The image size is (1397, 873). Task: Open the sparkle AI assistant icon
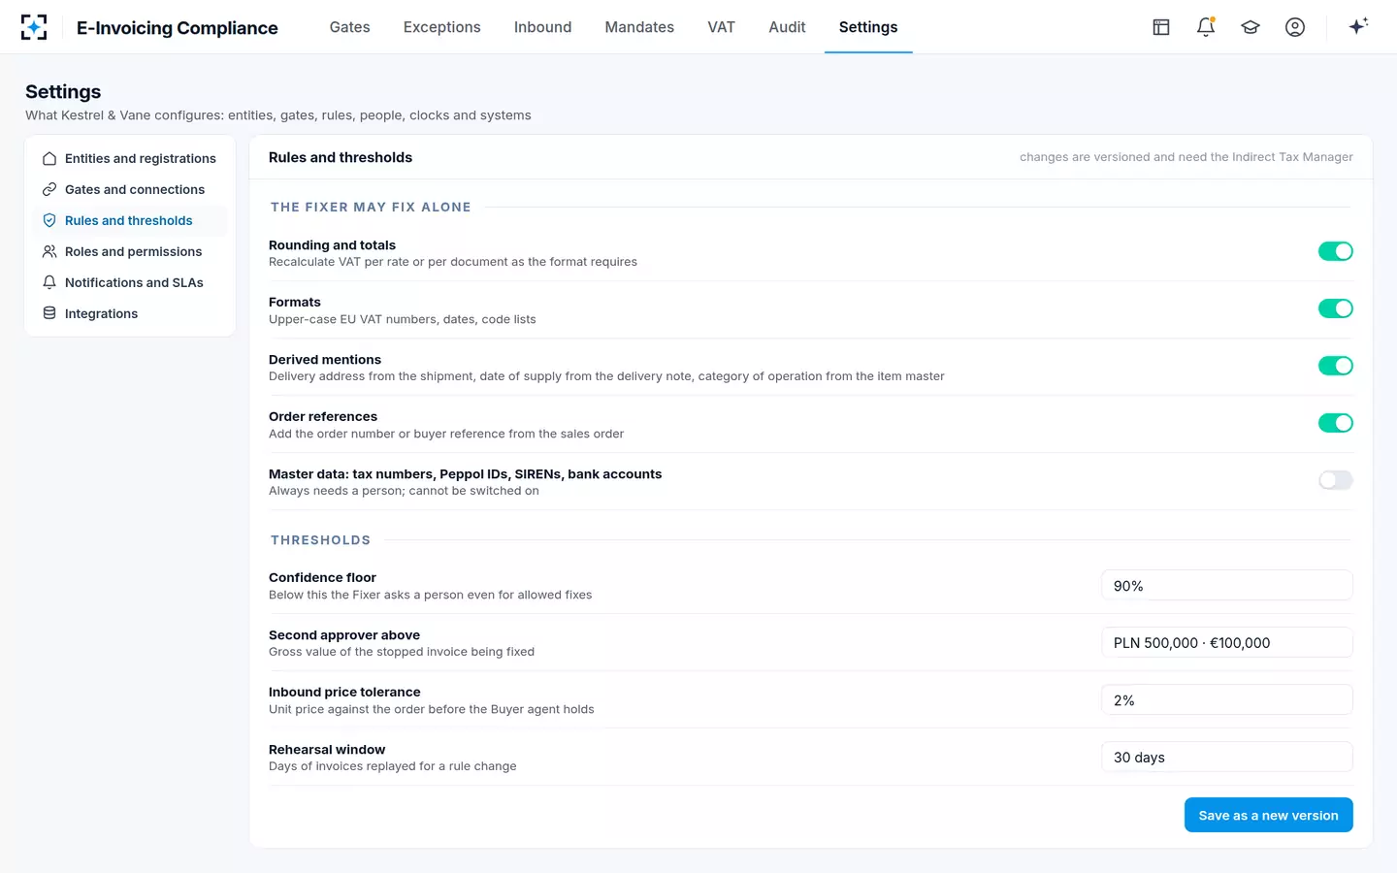coord(1358,26)
